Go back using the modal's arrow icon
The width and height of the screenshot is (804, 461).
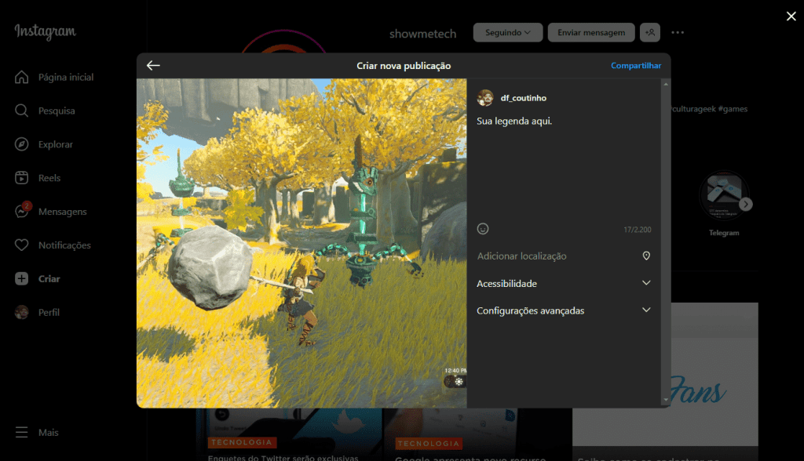[x=153, y=66]
